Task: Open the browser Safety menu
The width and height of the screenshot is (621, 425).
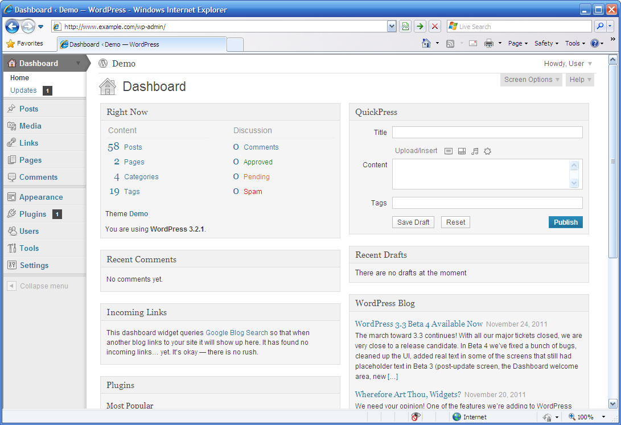Action: (546, 43)
